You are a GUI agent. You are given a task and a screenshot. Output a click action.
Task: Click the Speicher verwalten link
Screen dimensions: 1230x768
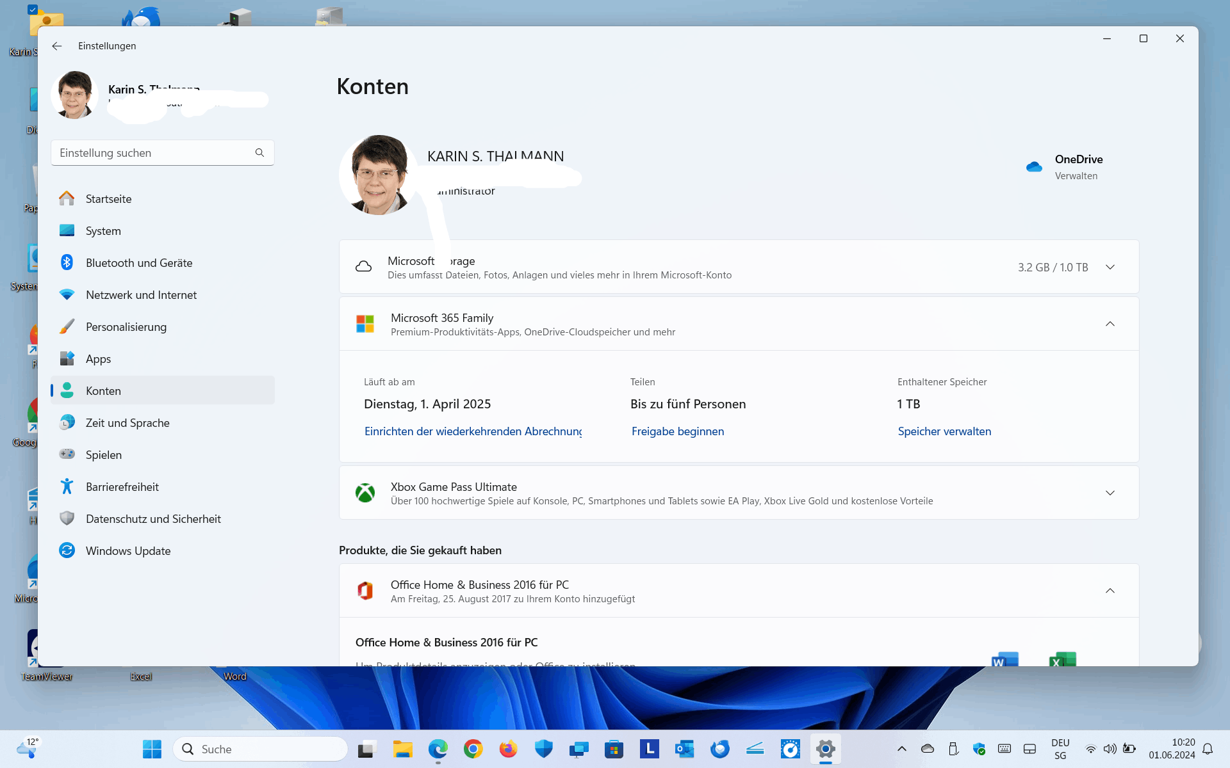944,431
